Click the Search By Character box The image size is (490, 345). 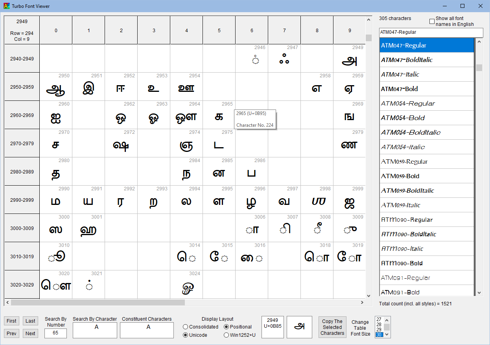95,330
